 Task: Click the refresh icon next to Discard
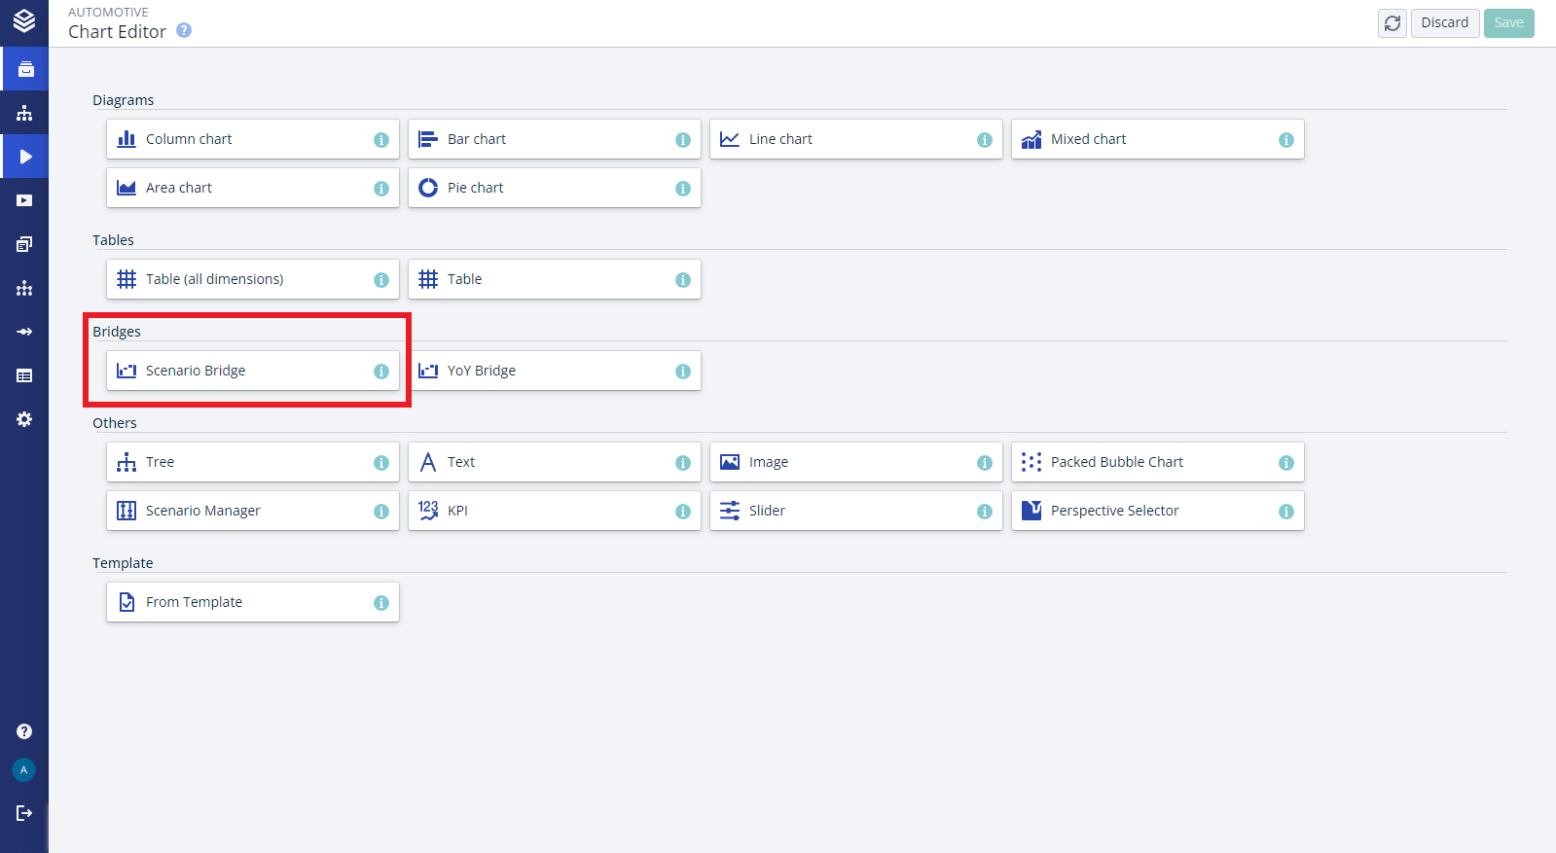click(1393, 23)
